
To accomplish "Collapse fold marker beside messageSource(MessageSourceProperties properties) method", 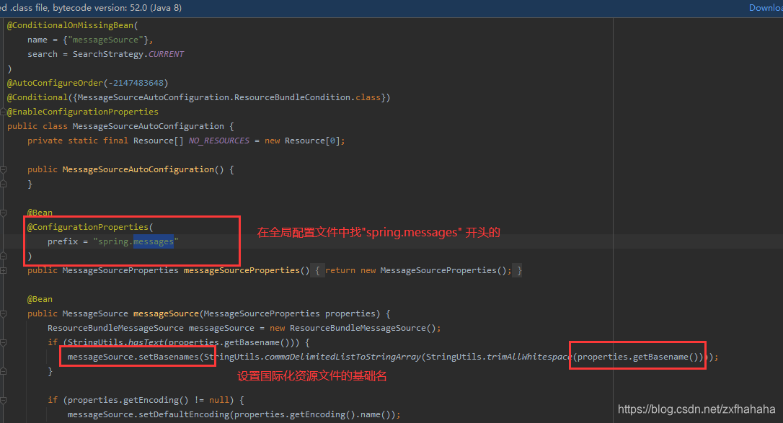I will [3, 313].
